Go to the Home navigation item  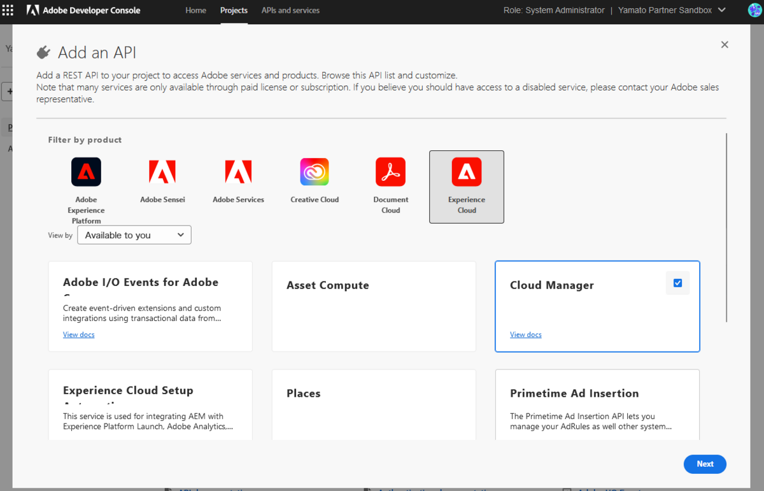pyautogui.click(x=195, y=10)
